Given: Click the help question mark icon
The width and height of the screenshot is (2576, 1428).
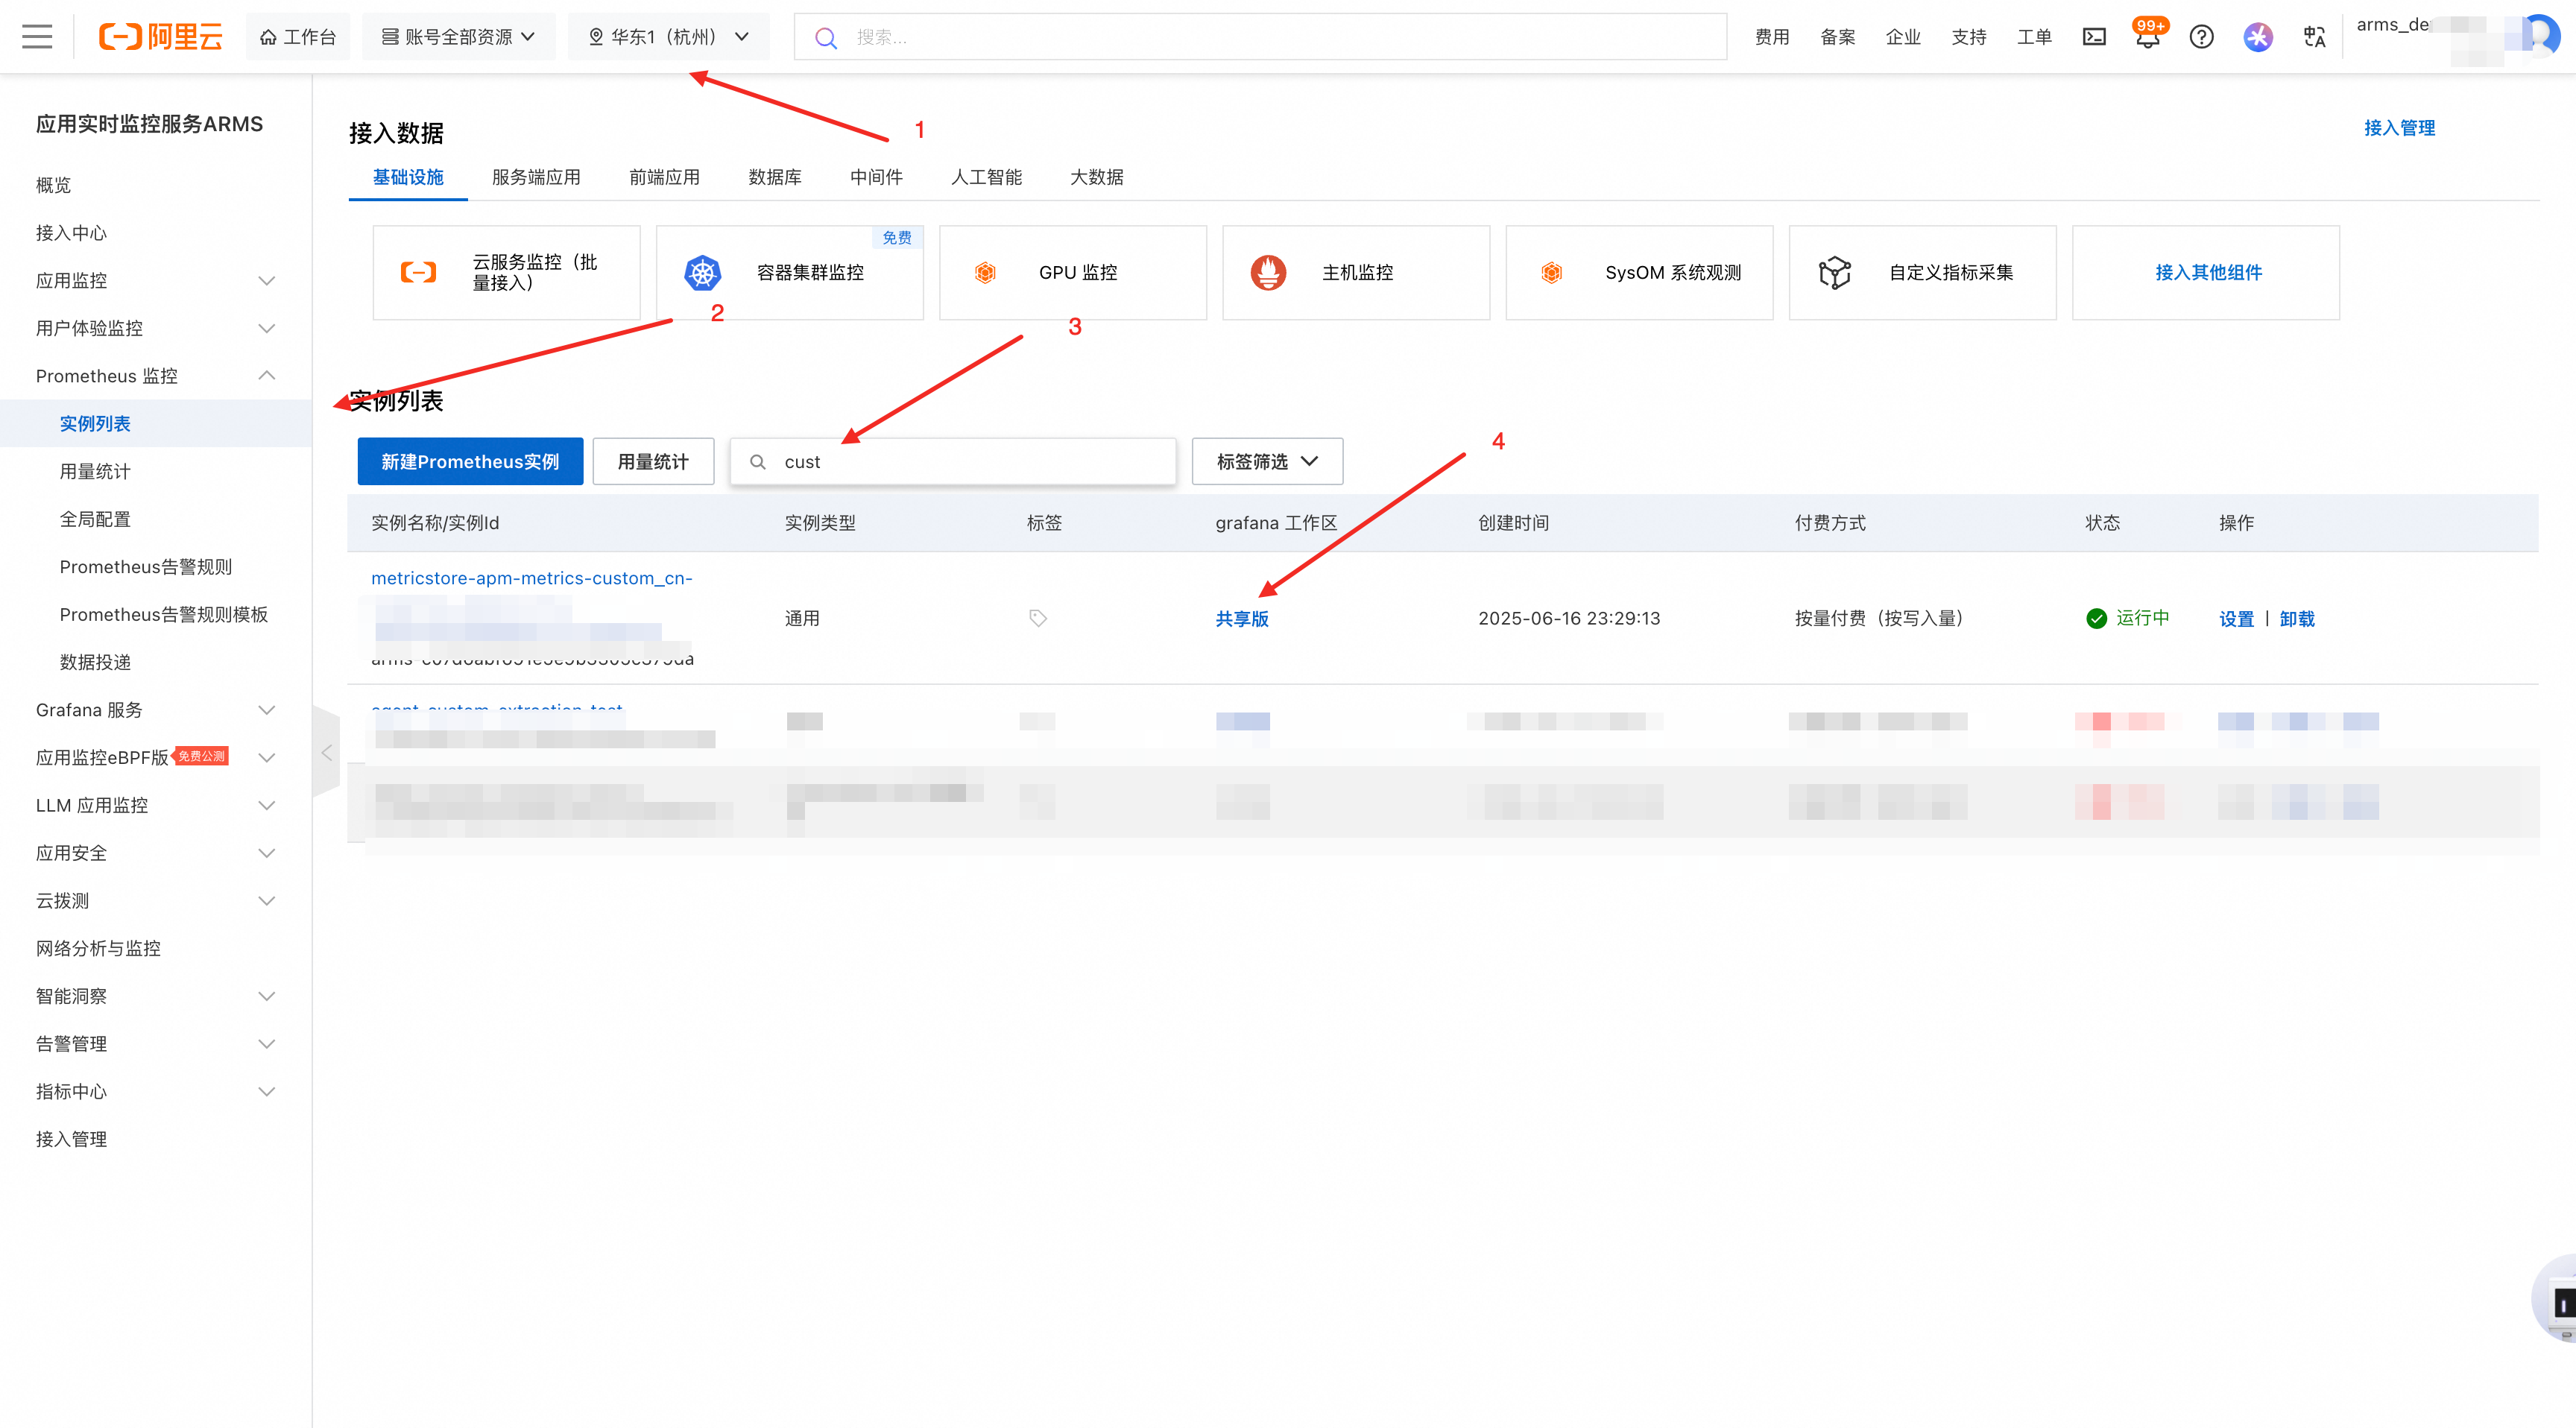Looking at the screenshot, I should click(x=2201, y=37).
